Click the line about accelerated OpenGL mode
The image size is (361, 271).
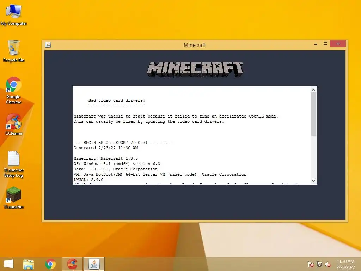(176, 116)
